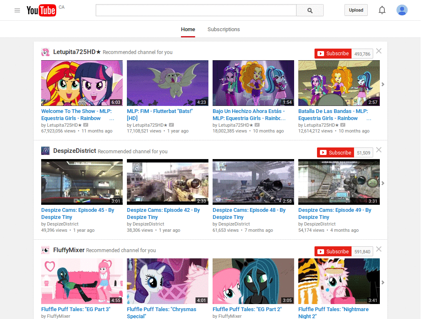This screenshot has width=426, height=319.
Task: Click the DespizeDistrict channel avatar
Action: (x=45, y=151)
